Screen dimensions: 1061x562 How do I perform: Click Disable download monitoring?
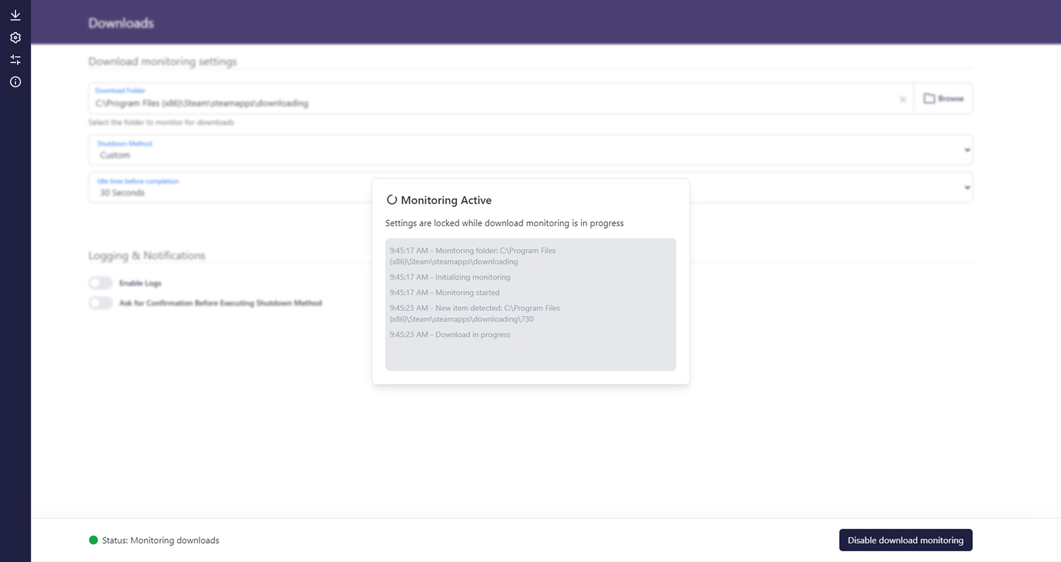[x=905, y=540]
